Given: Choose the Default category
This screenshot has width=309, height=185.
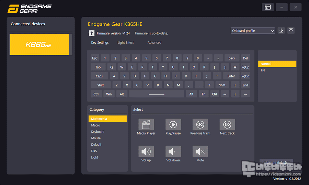Looking at the screenshot, I should (x=107, y=145).
